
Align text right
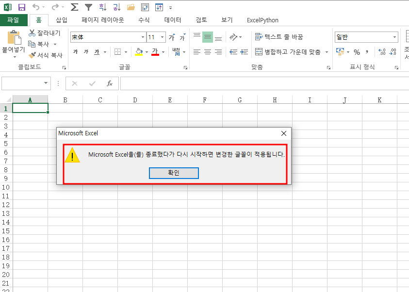(x=218, y=52)
